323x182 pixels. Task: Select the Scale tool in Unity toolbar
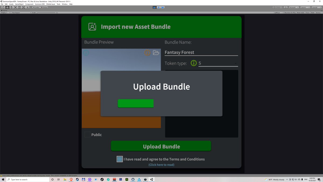(15, 7)
